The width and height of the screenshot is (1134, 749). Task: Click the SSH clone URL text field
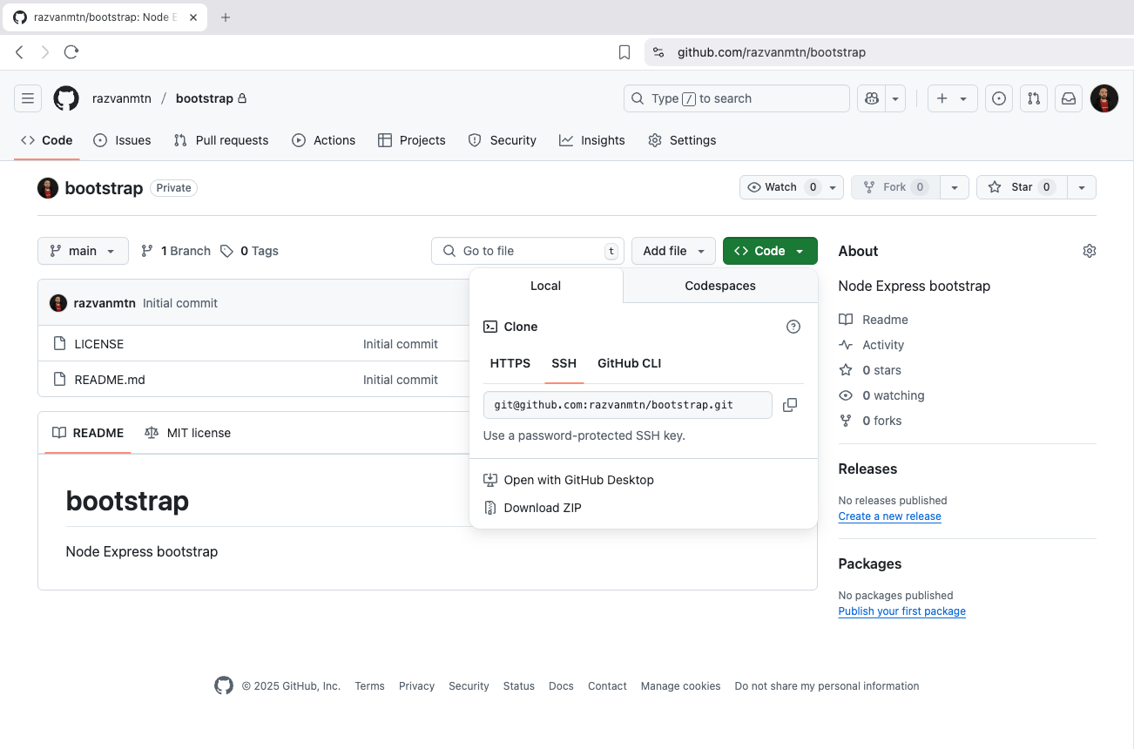click(x=628, y=405)
